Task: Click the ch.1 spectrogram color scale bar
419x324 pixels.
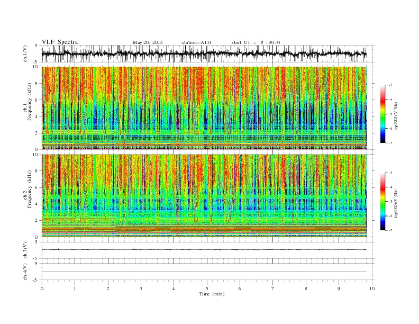Action: tap(382, 114)
